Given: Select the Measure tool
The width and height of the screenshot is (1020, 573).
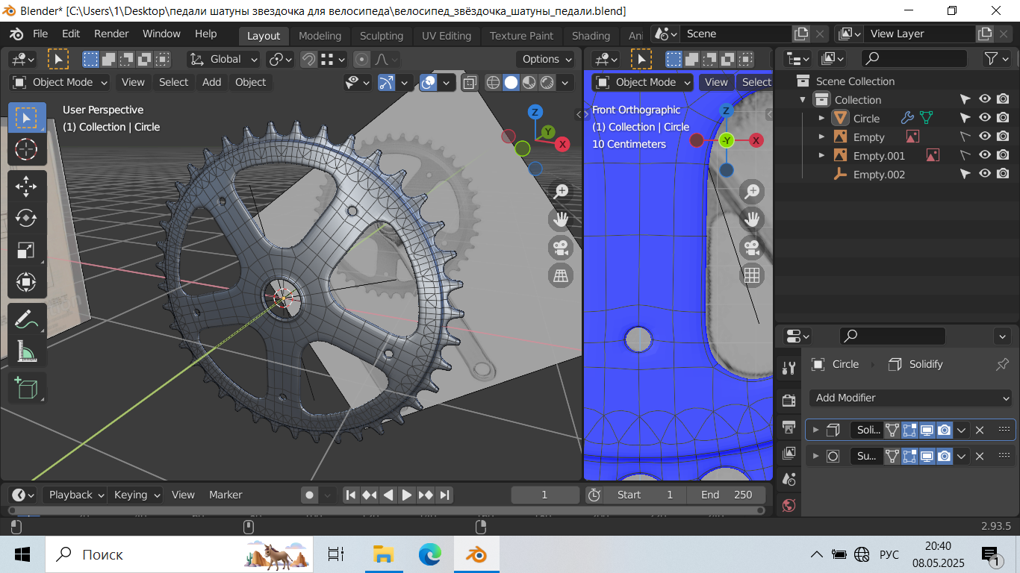Looking at the screenshot, I should pyautogui.click(x=26, y=351).
